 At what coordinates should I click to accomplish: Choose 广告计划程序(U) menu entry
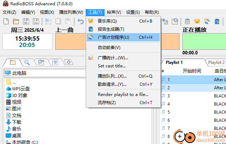tap(123, 37)
